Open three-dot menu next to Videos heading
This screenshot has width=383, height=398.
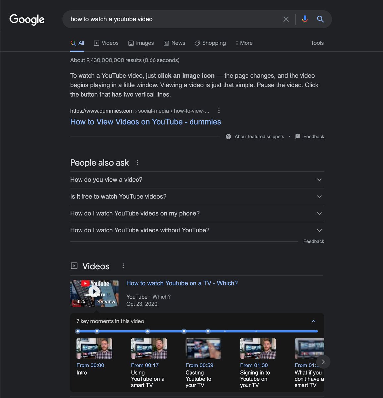point(123,266)
